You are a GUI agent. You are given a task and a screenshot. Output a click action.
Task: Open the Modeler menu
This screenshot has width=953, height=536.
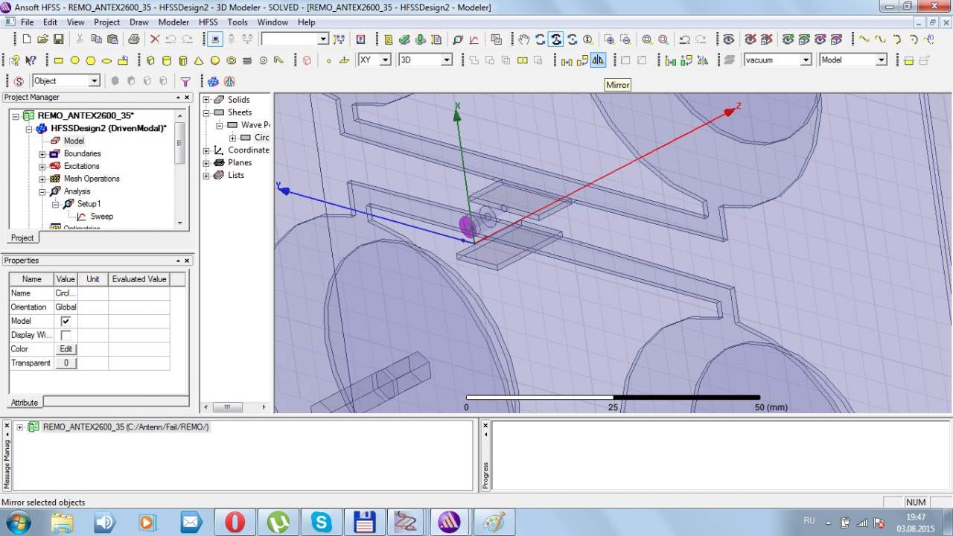click(173, 22)
